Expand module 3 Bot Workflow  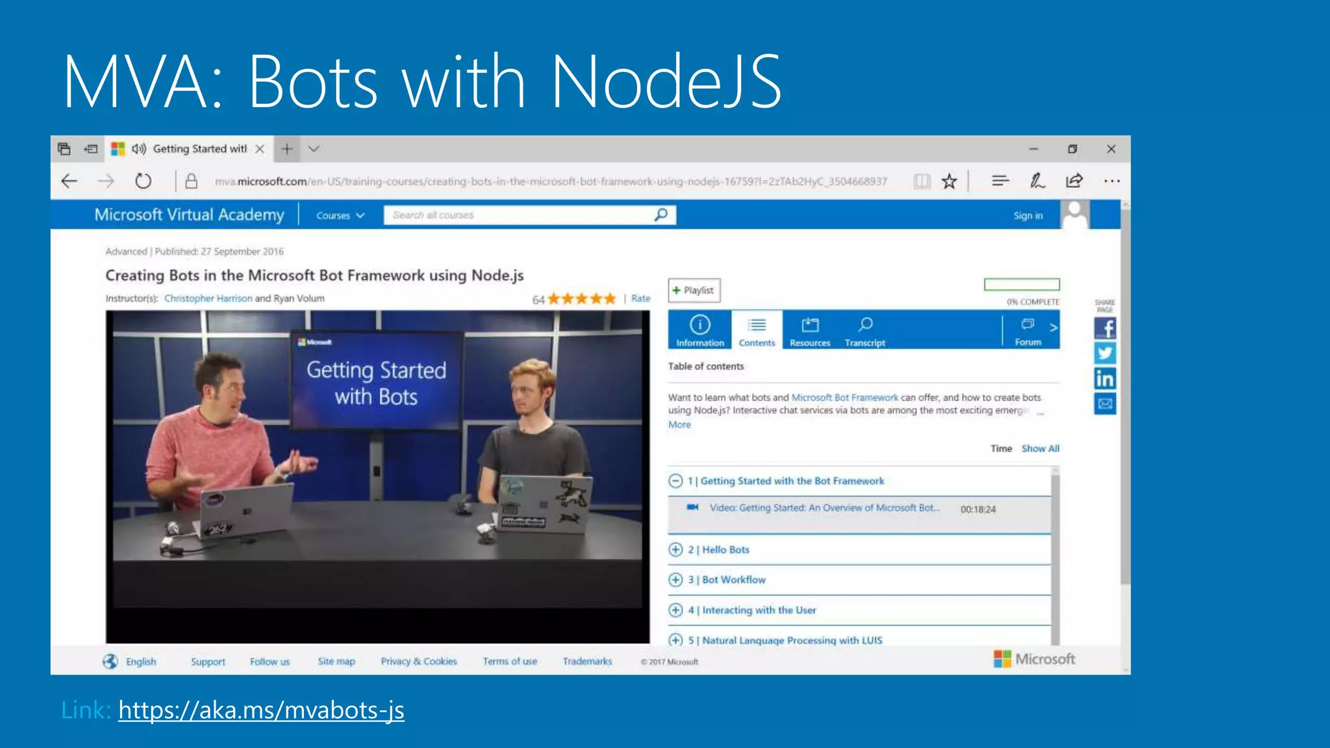pos(675,579)
